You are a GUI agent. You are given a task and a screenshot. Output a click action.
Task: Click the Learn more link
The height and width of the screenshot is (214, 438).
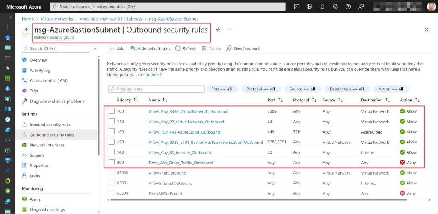tap(146, 75)
